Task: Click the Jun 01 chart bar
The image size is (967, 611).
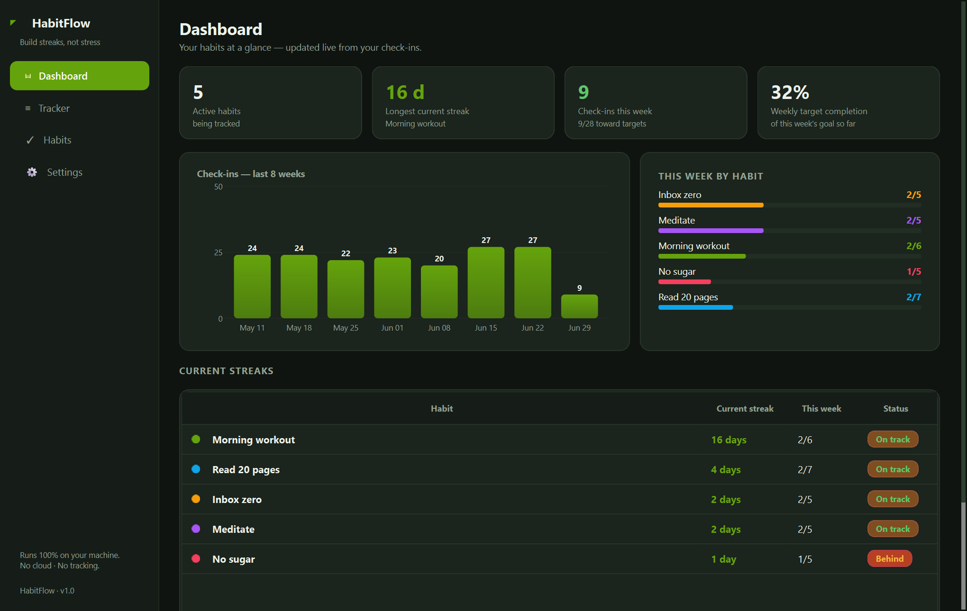Action: pos(392,288)
